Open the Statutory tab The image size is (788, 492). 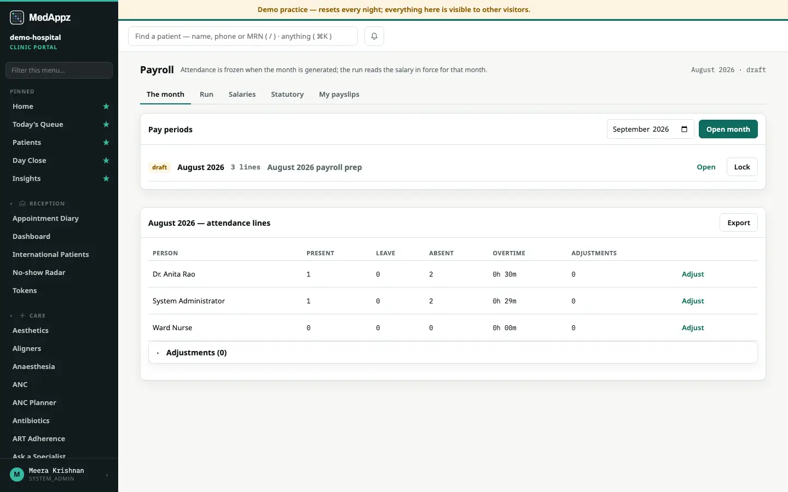click(x=287, y=94)
